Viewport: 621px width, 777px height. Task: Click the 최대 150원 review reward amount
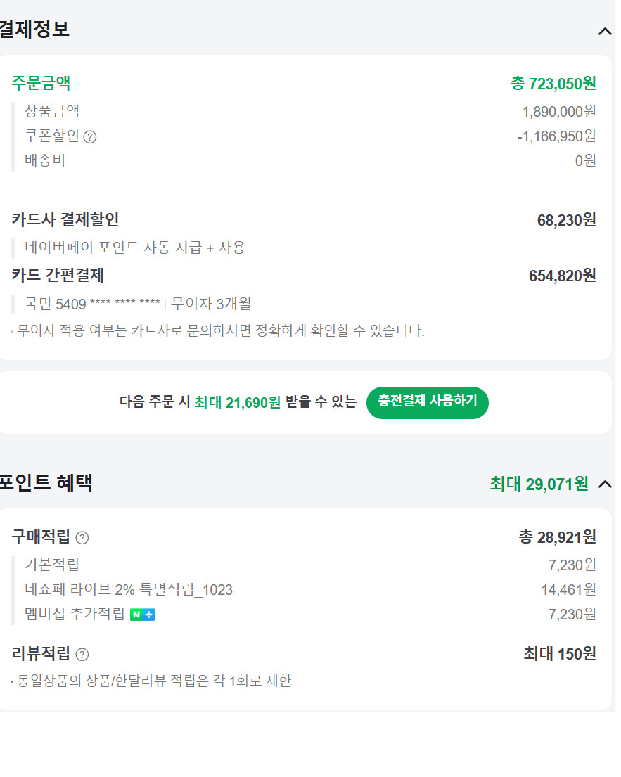point(560,654)
